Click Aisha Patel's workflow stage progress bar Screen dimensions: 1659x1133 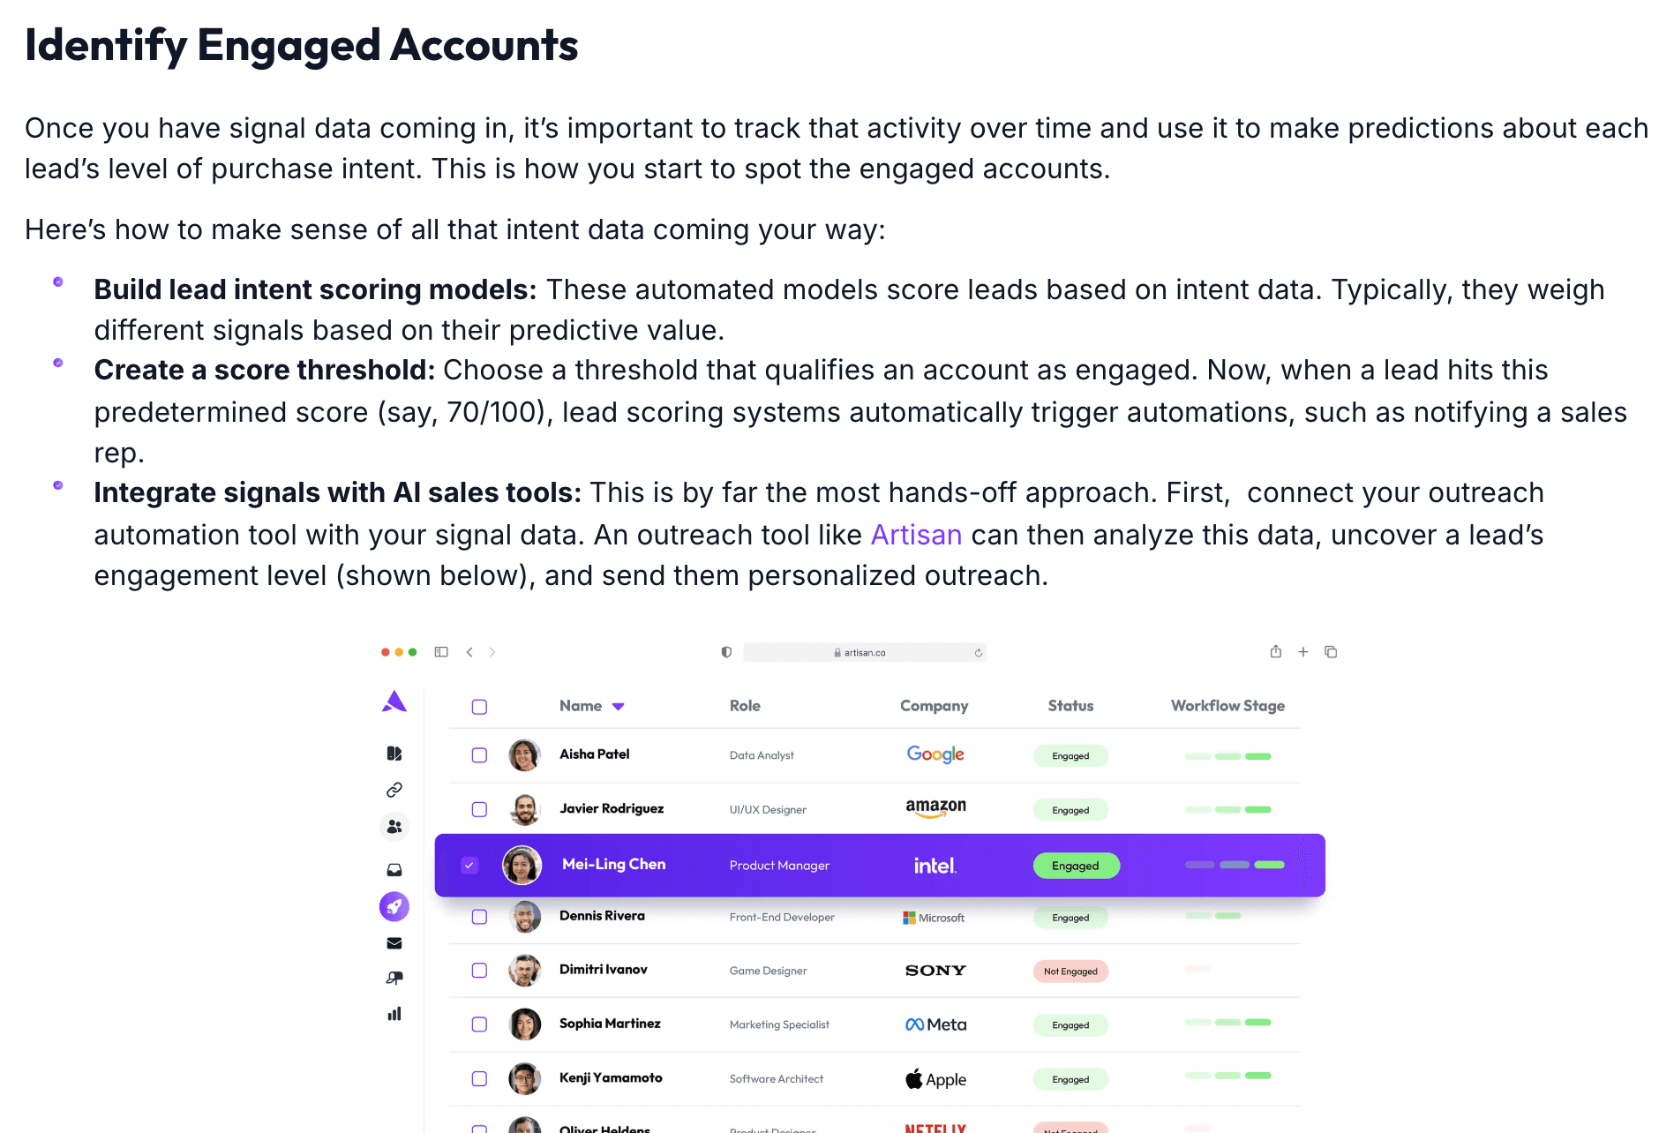point(1227,756)
